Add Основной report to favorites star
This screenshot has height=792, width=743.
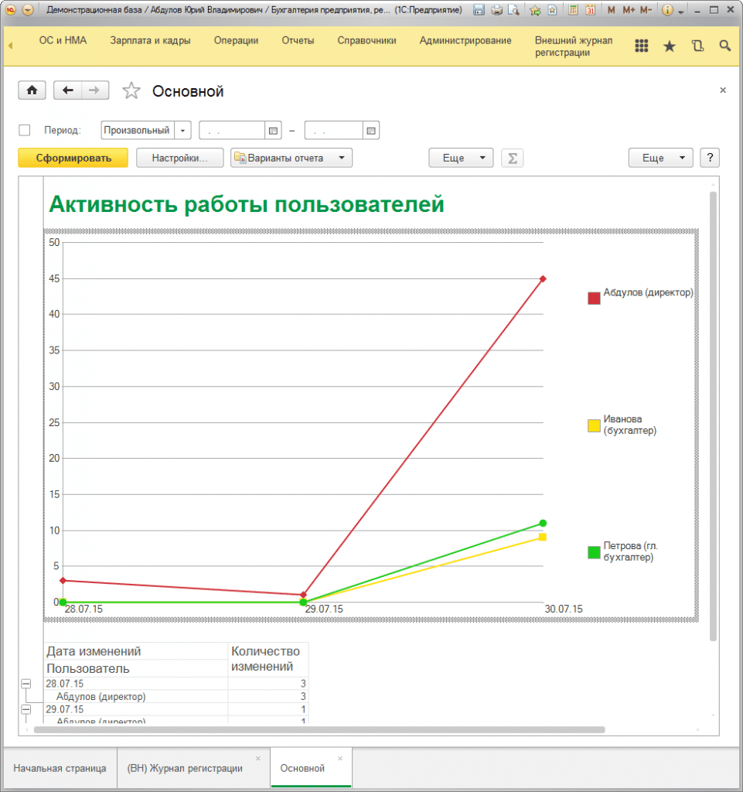point(132,91)
